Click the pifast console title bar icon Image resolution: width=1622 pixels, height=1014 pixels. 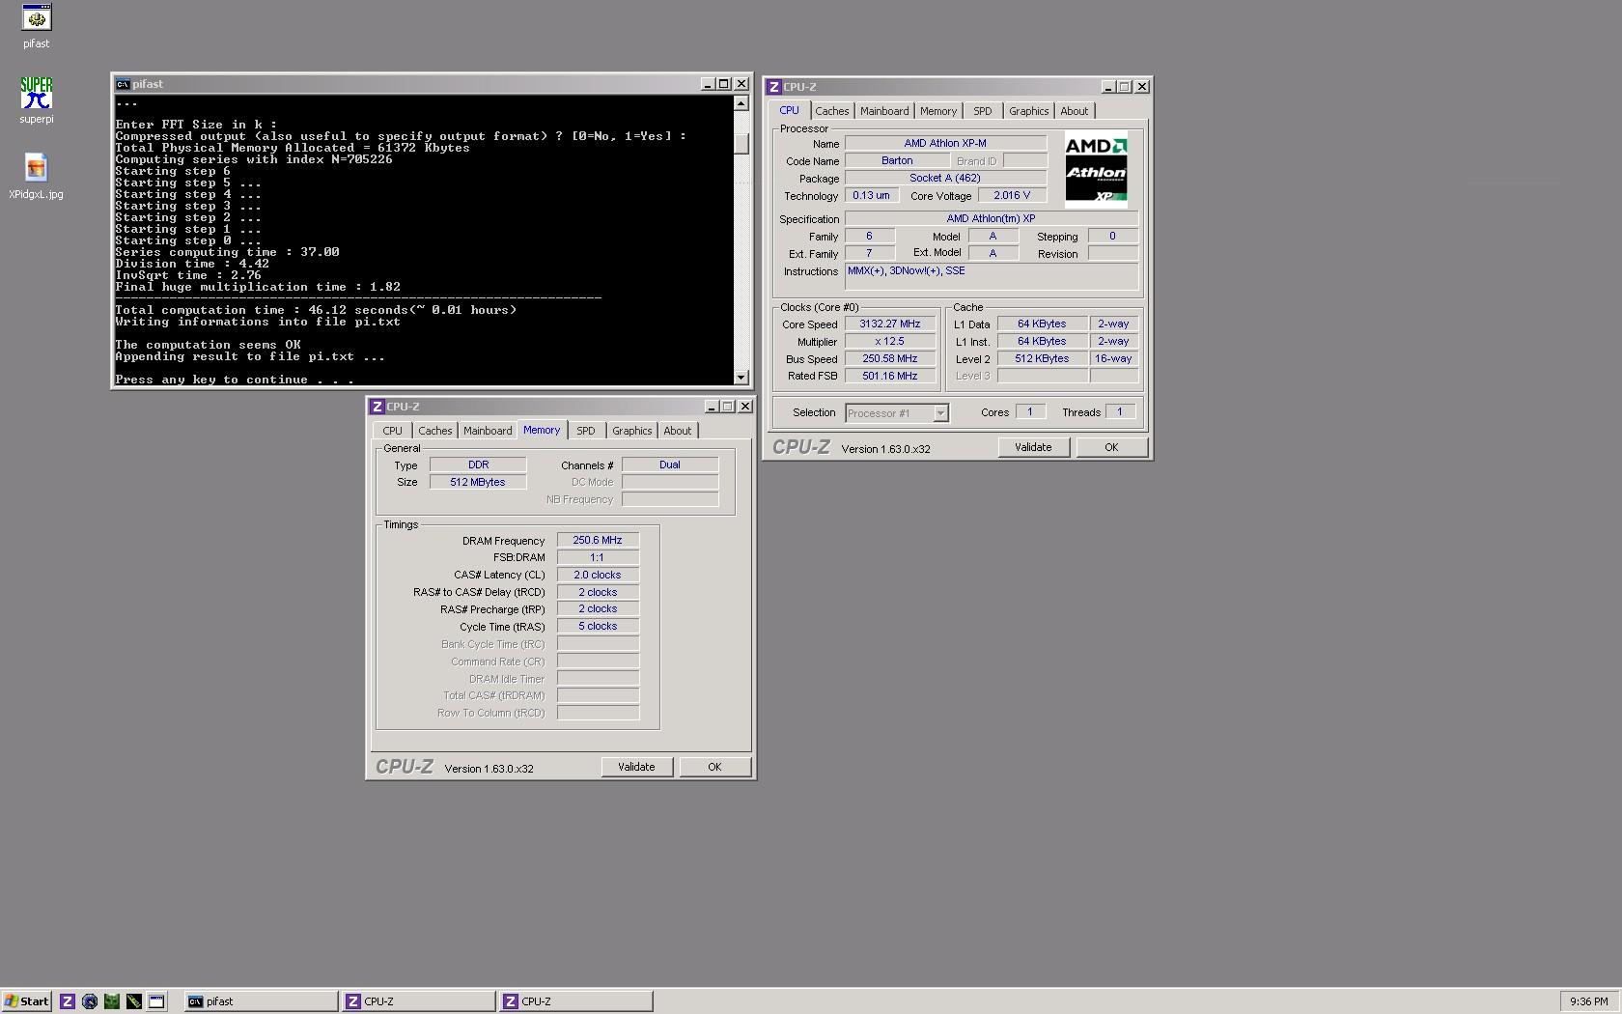coord(123,84)
